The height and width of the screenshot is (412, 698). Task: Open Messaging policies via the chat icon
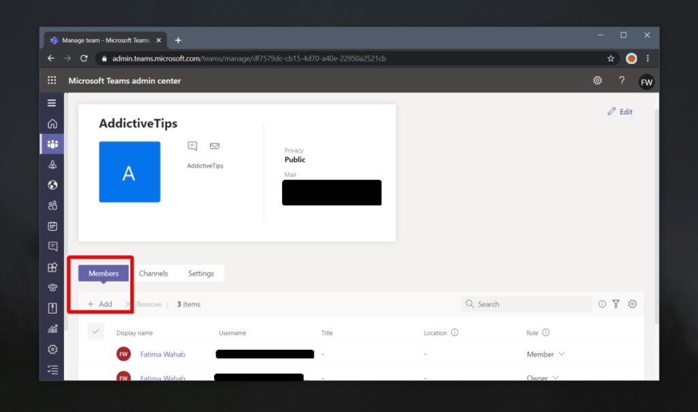coord(52,246)
